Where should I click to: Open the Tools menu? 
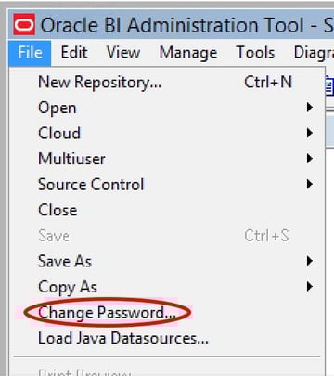[x=255, y=53]
